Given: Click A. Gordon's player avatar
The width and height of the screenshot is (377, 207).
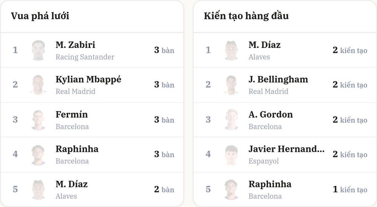Looking at the screenshot, I should pyautogui.click(x=231, y=120).
